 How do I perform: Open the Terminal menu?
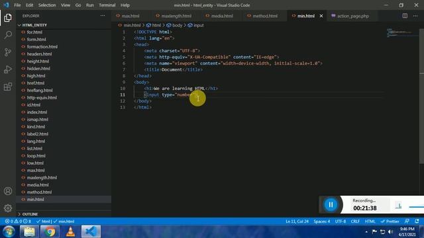[x=107, y=5]
